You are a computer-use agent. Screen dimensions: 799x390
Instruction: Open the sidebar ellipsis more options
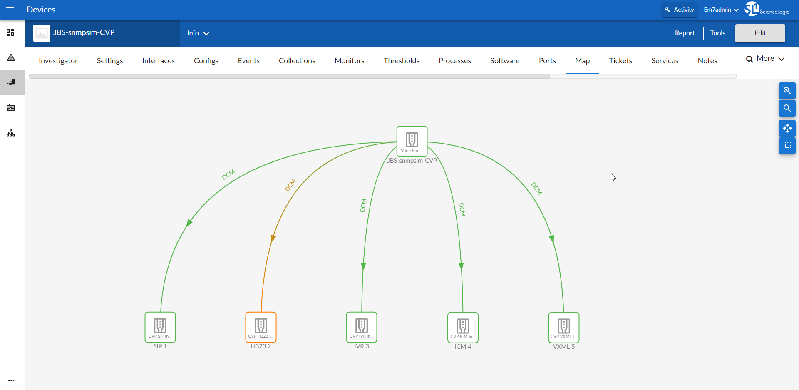11,380
